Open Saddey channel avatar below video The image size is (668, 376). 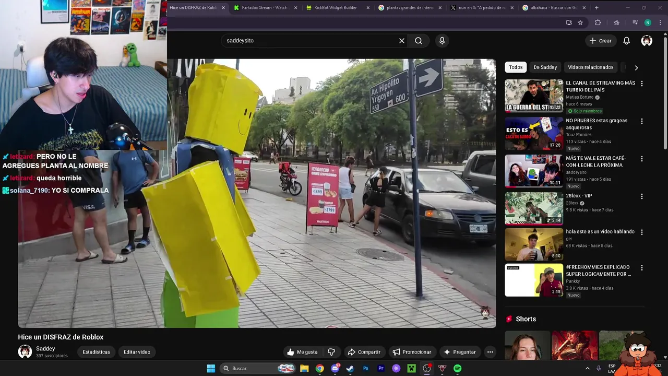25,351
